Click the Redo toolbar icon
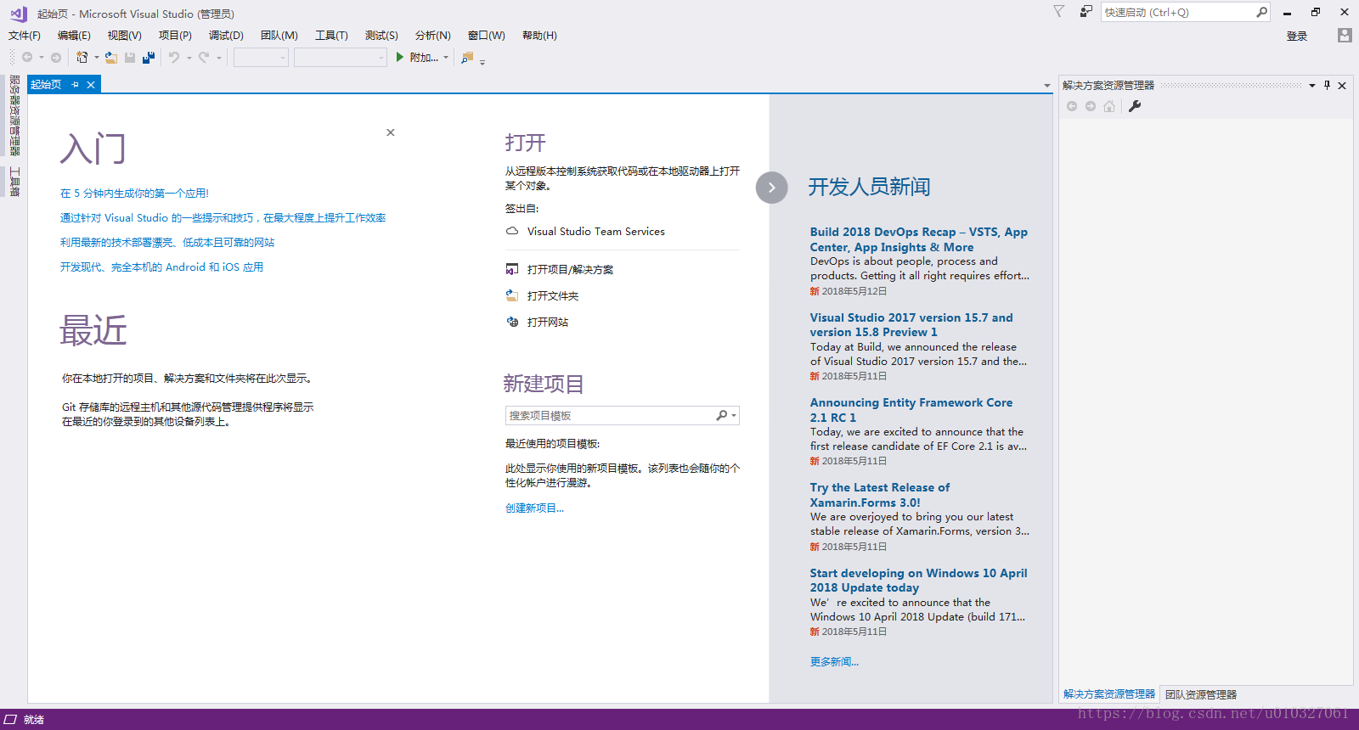Screen dimensions: 1359x730 [204, 58]
